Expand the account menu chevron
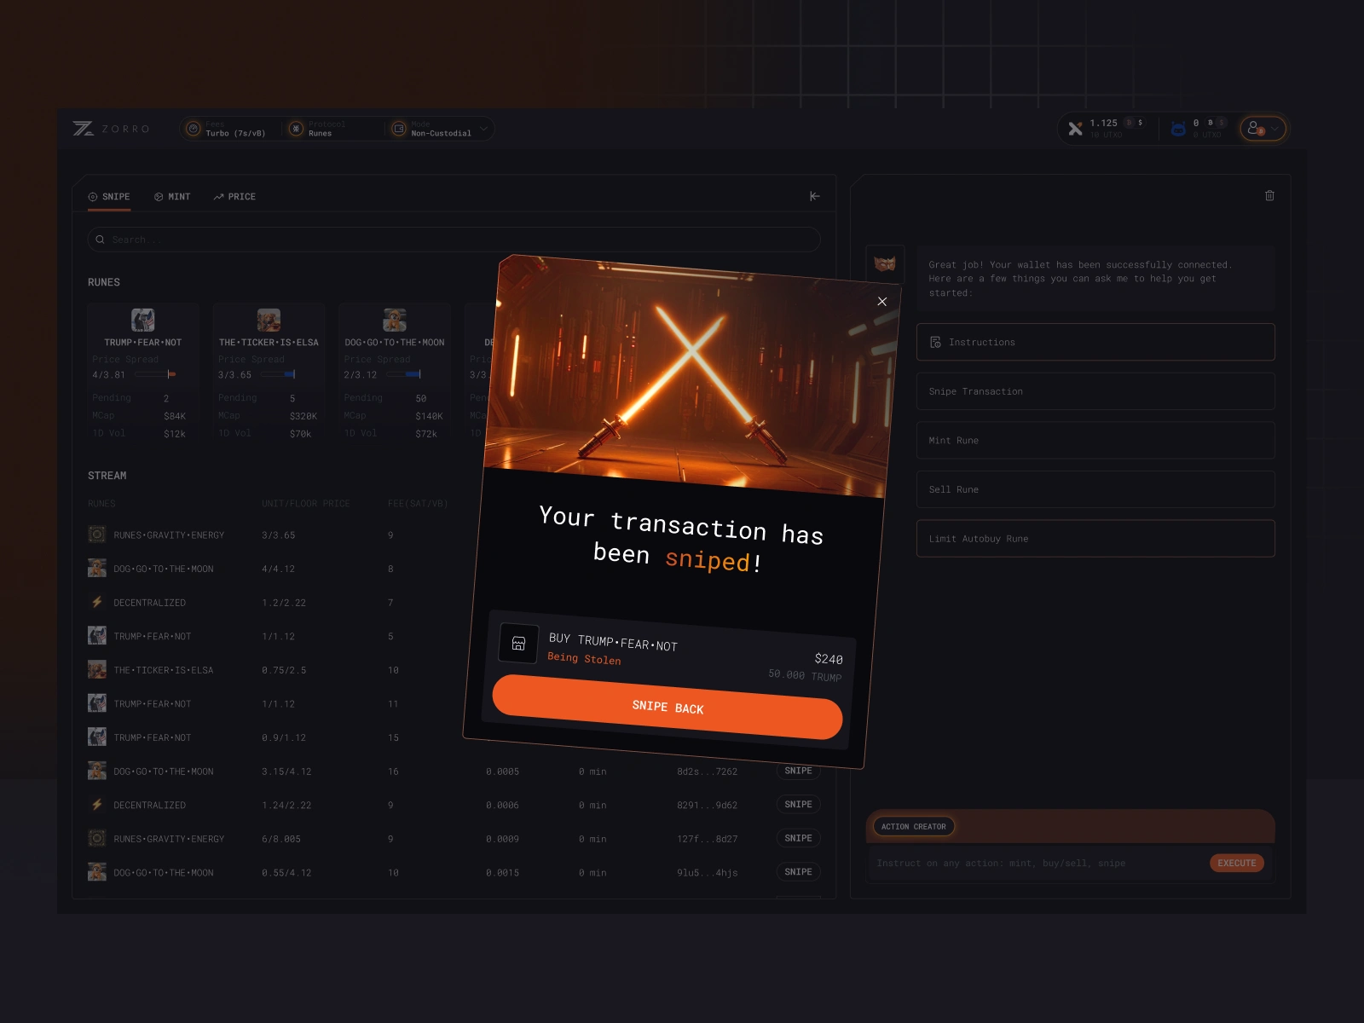This screenshot has height=1023, width=1364. click(1274, 129)
